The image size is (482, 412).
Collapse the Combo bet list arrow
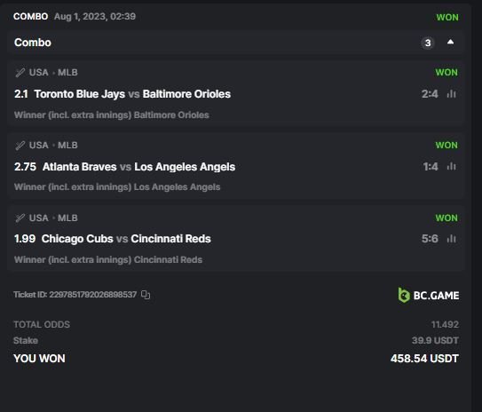coord(450,42)
